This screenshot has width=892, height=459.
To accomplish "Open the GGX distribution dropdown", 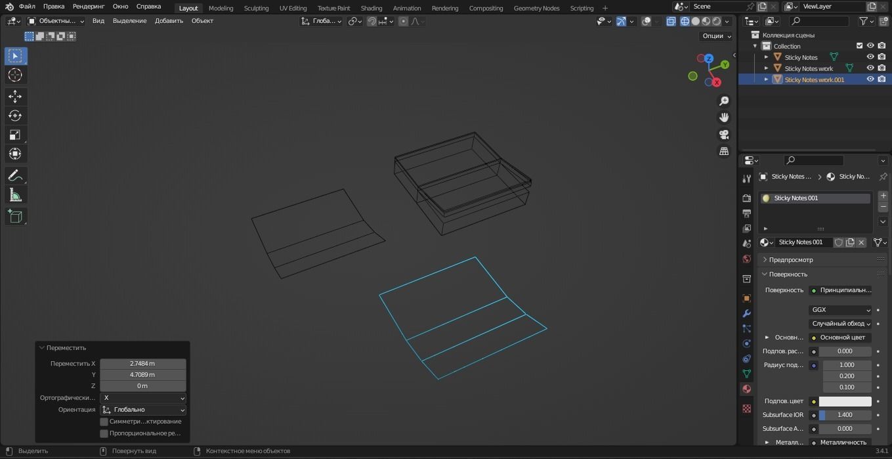I will click(840, 309).
